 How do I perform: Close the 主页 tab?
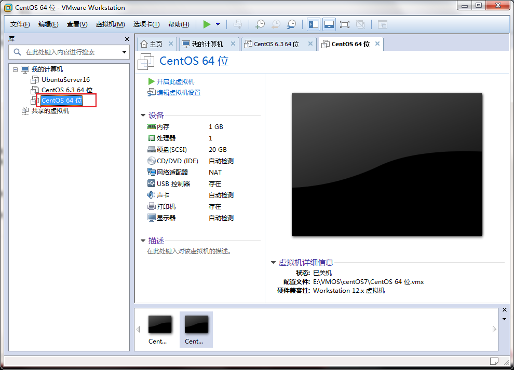click(171, 44)
